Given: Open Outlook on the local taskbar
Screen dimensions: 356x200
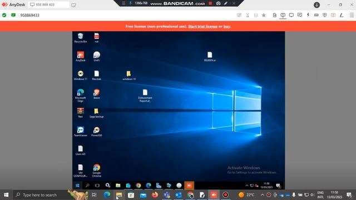Looking at the screenshot, I should (x=179, y=195).
